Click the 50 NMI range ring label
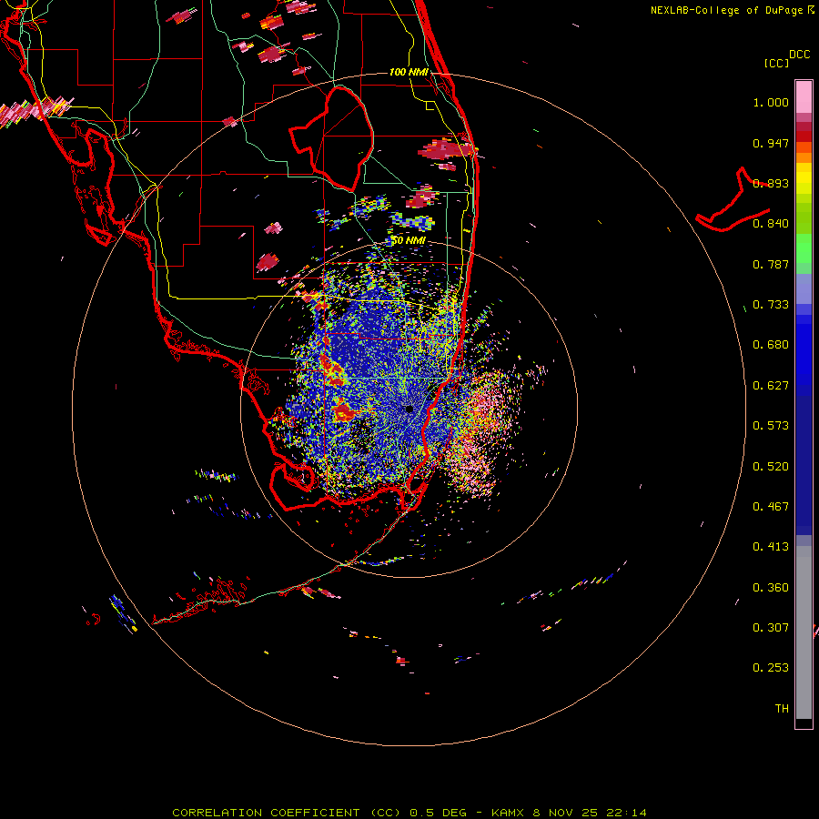The image size is (819, 819). pyautogui.click(x=409, y=240)
